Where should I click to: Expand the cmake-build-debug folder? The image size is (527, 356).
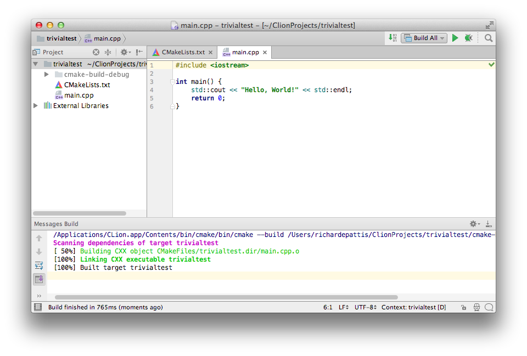(46, 74)
